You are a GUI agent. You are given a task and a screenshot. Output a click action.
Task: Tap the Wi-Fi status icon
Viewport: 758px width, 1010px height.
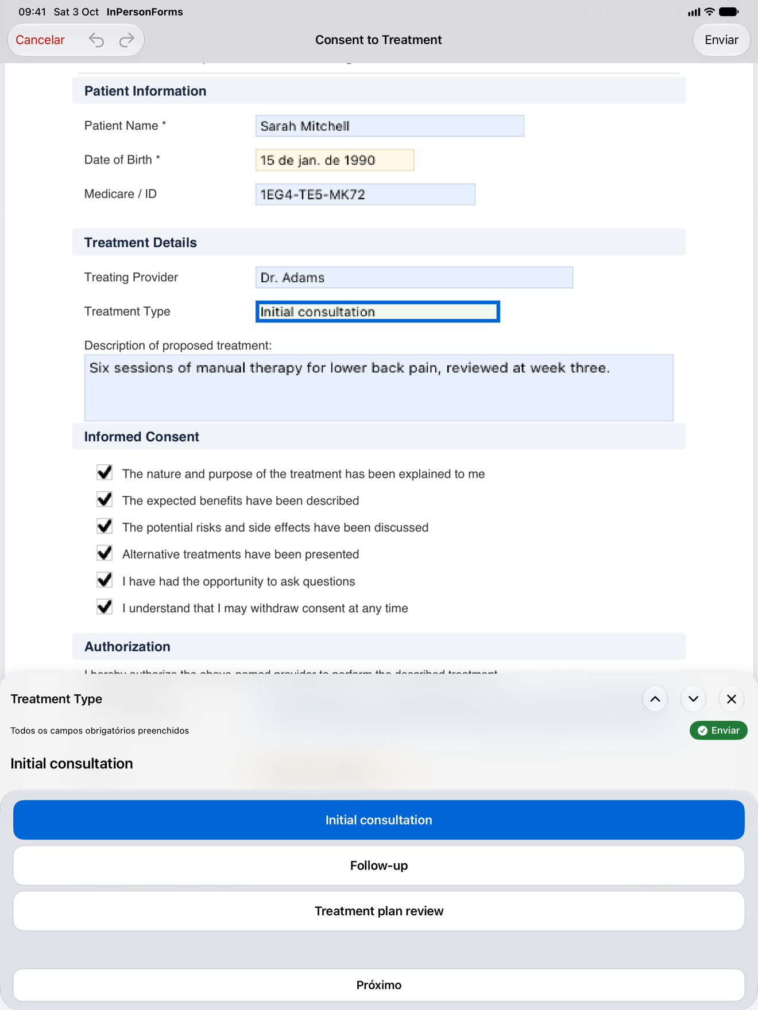tap(710, 11)
